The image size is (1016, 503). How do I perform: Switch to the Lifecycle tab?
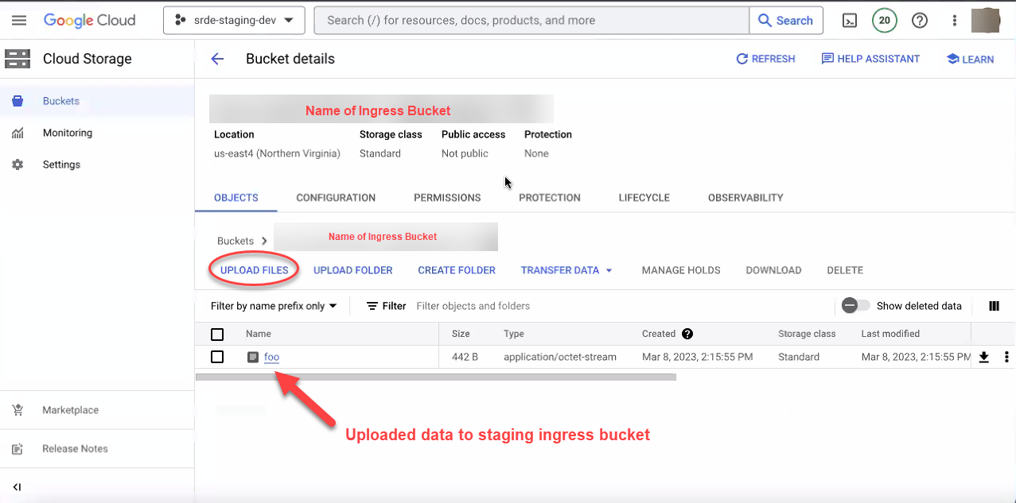coord(644,198)
